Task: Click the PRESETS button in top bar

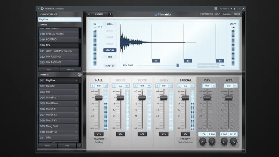Action: pyautogui.click(x=99, y=14)
